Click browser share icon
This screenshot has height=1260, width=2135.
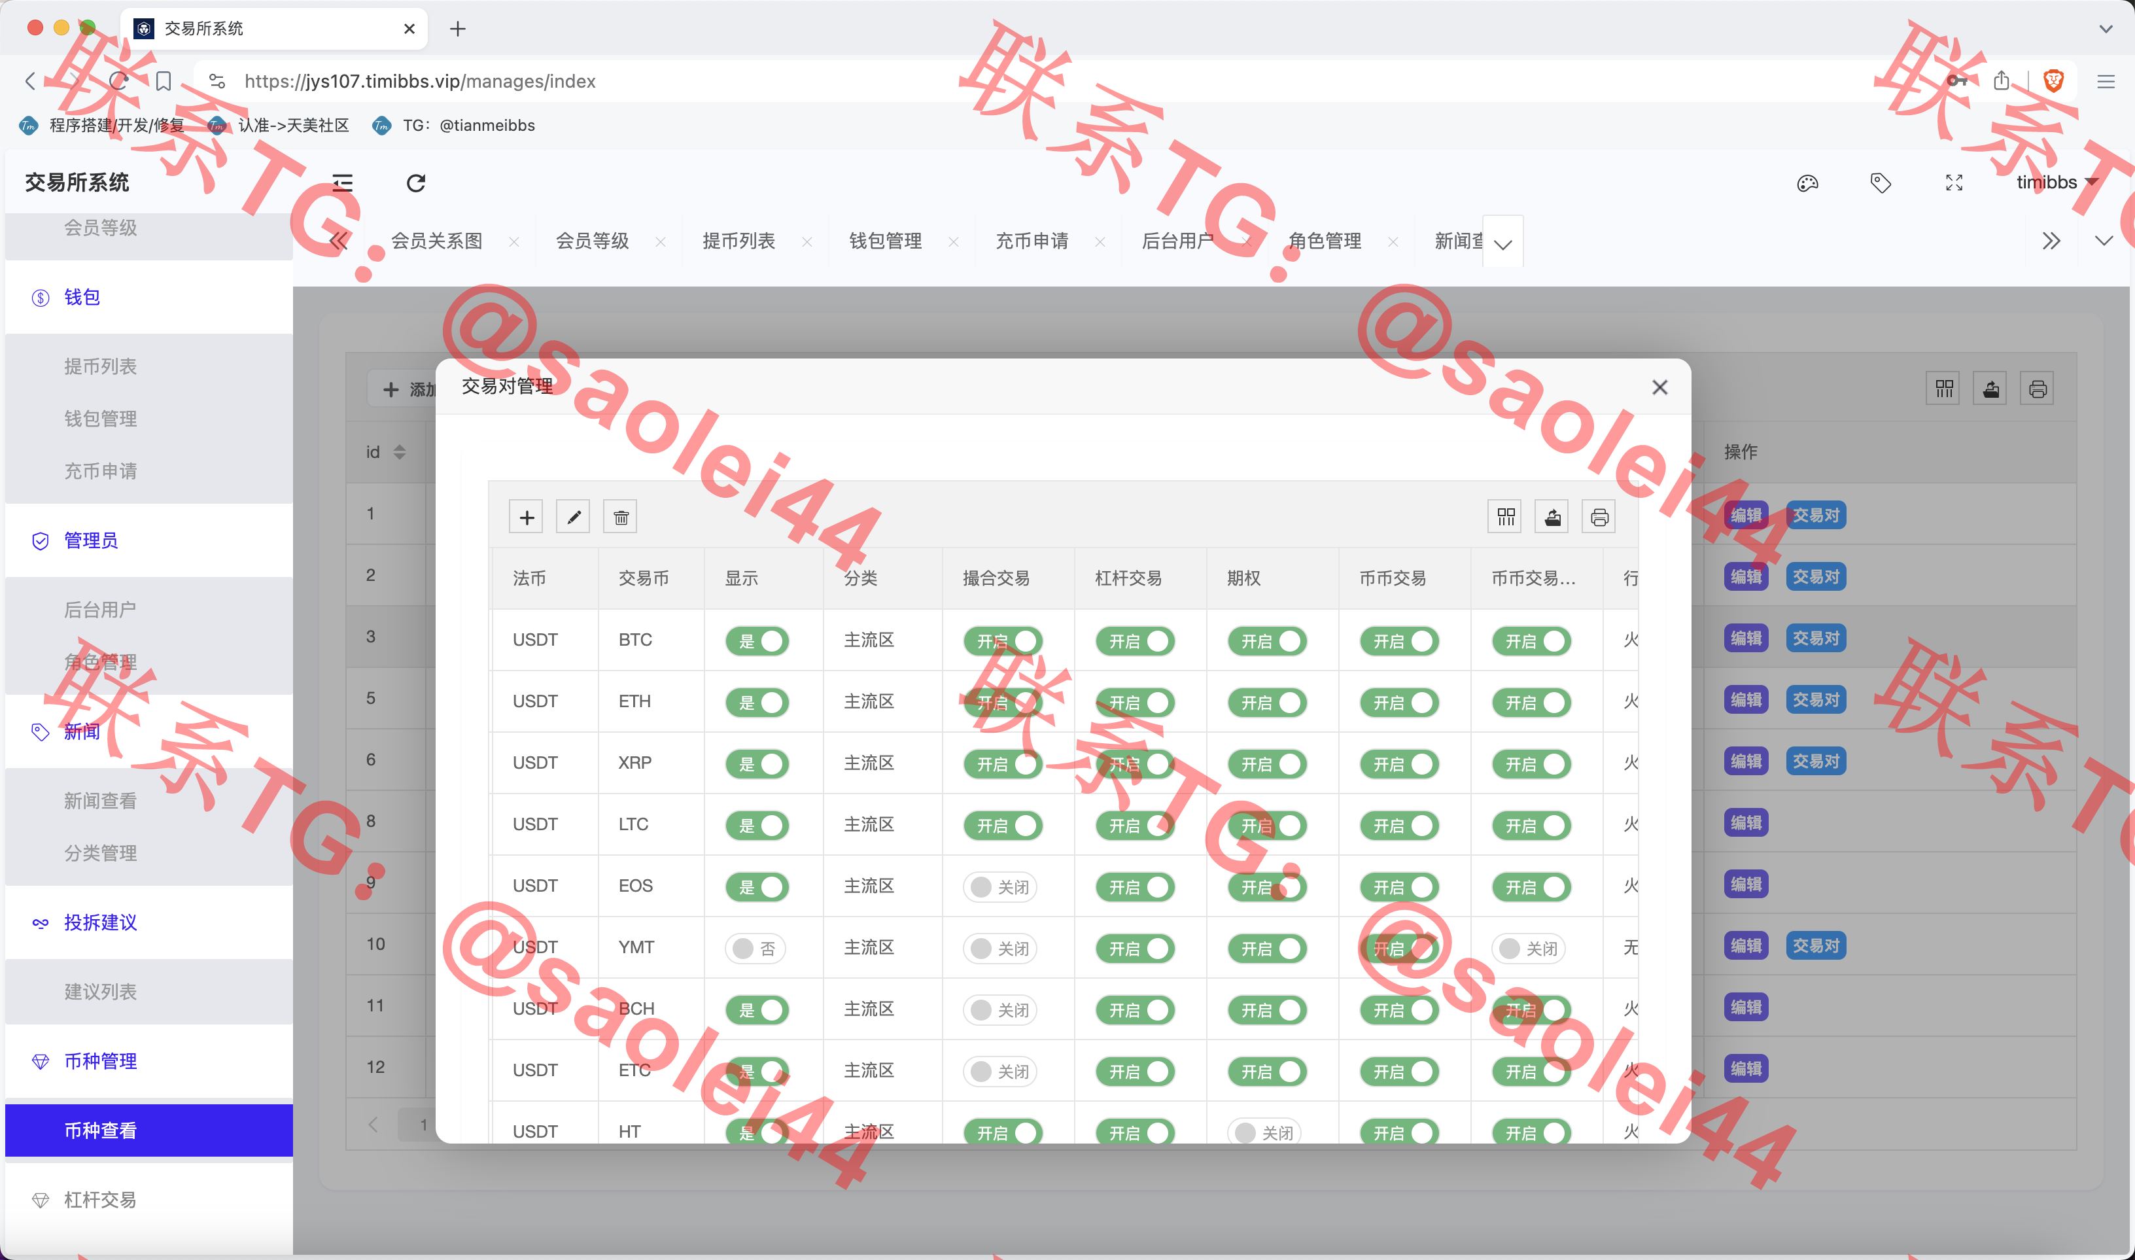2002,80
